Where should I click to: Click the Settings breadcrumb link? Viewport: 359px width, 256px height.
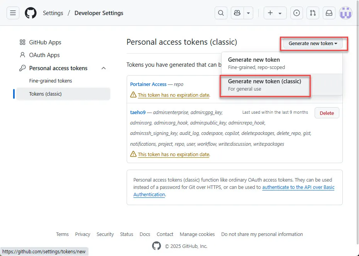click(53, 13)
